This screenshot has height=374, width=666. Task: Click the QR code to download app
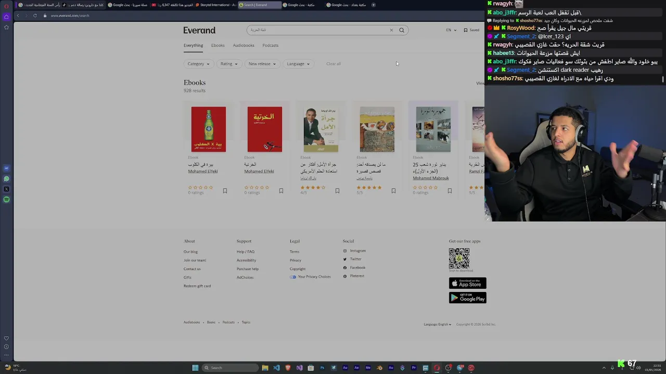coord(459,258)
